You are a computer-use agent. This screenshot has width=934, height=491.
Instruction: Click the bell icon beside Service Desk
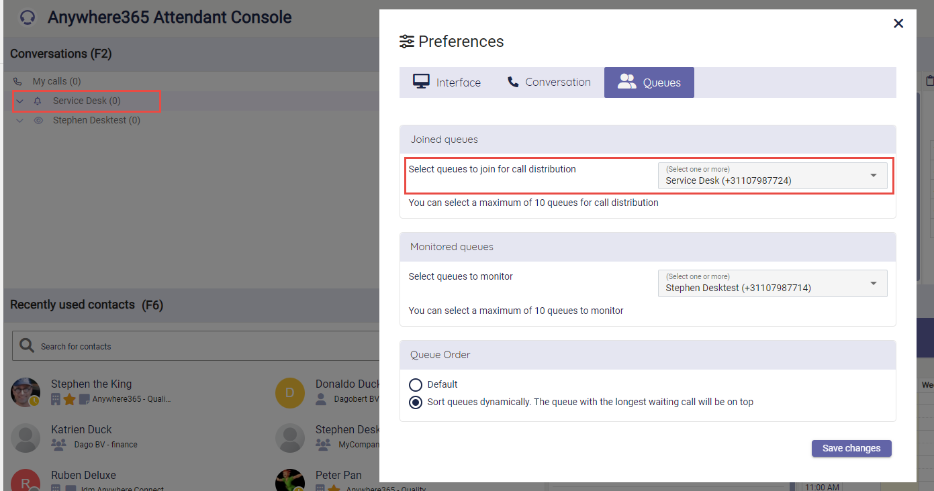point(38,101)
